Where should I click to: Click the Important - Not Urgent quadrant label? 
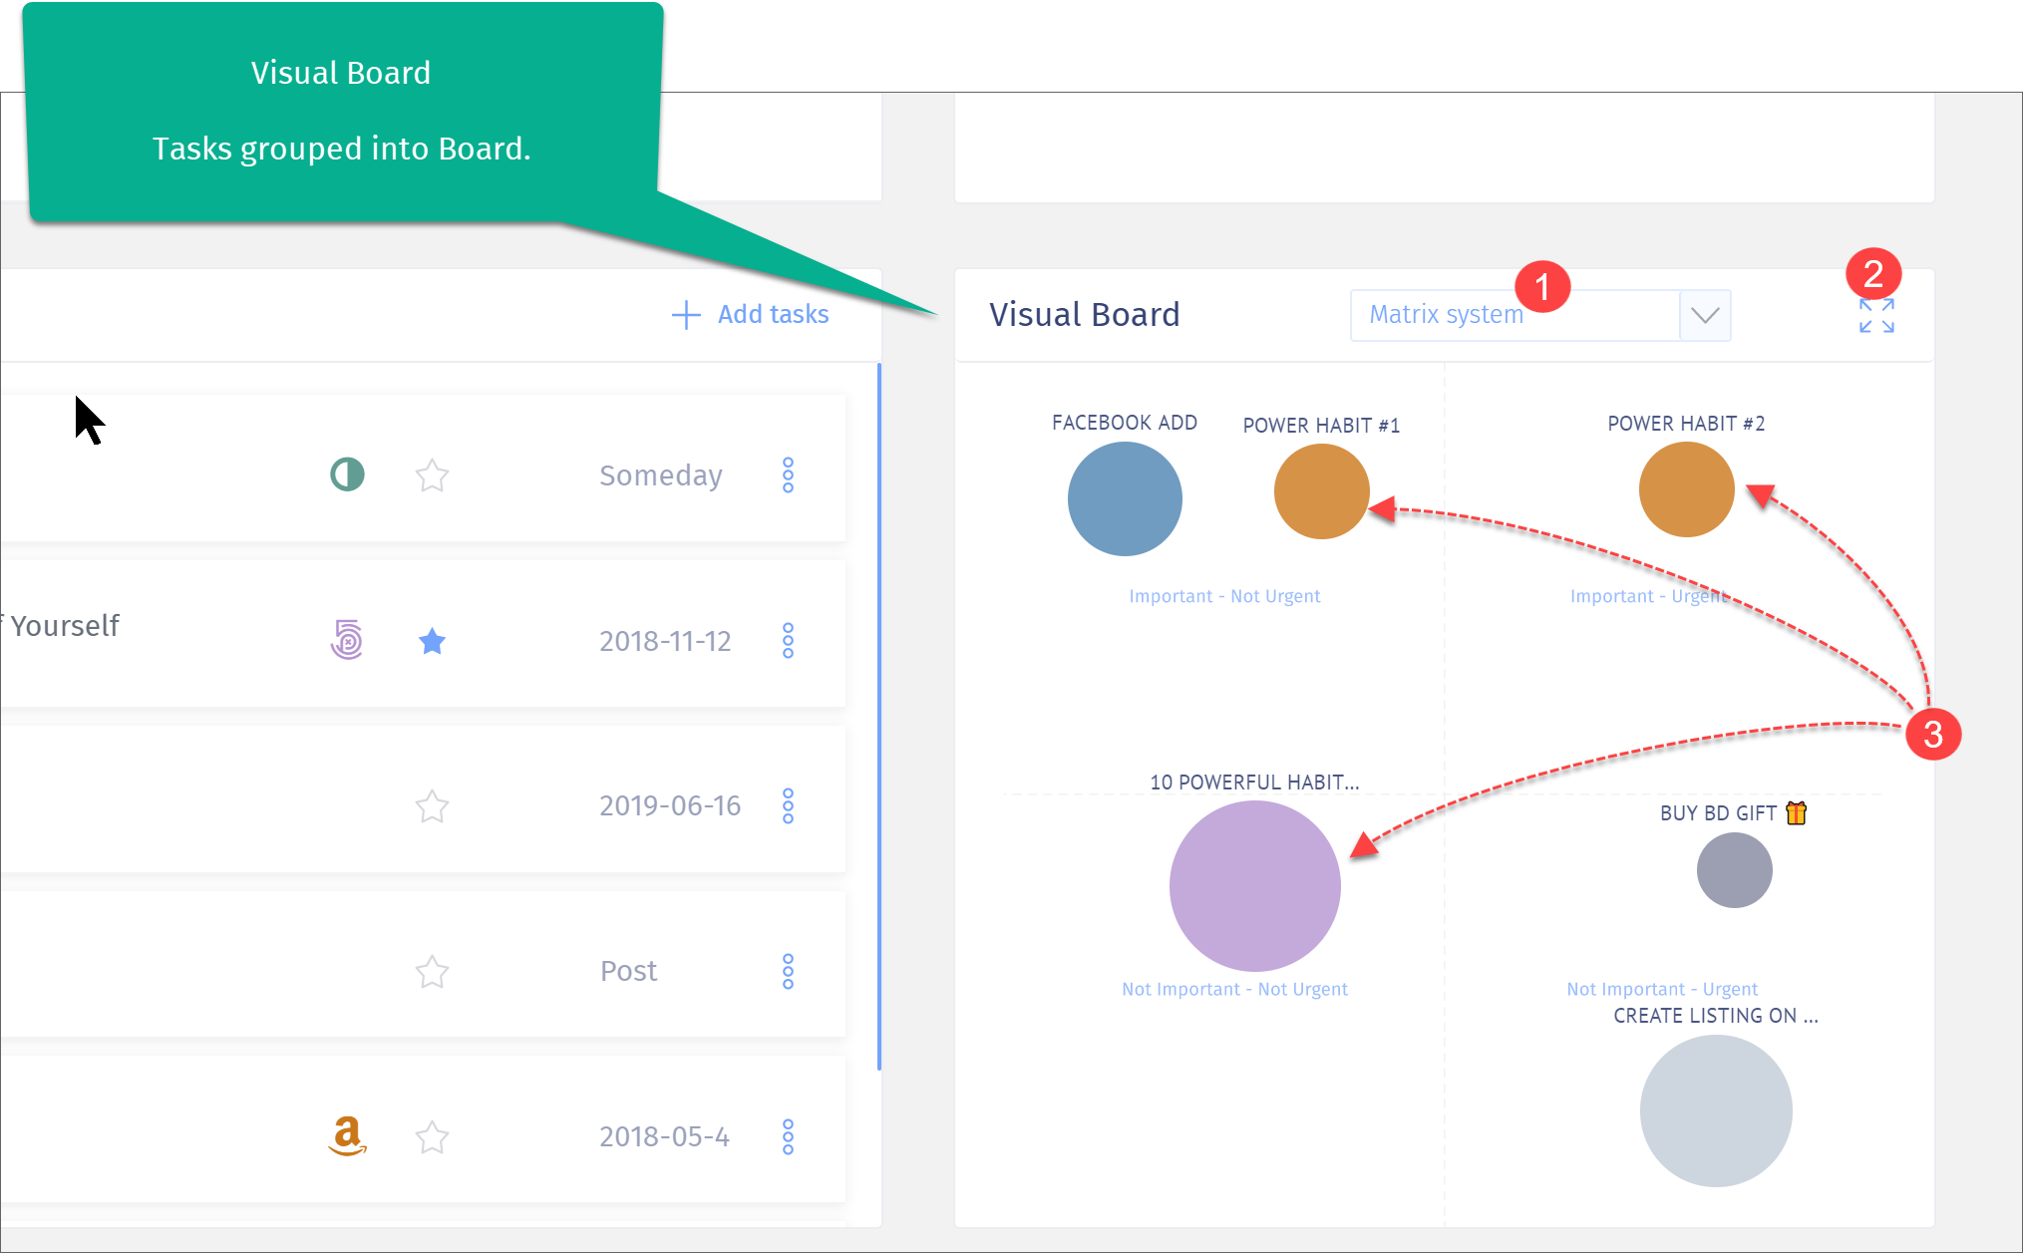coord(1224,596)
